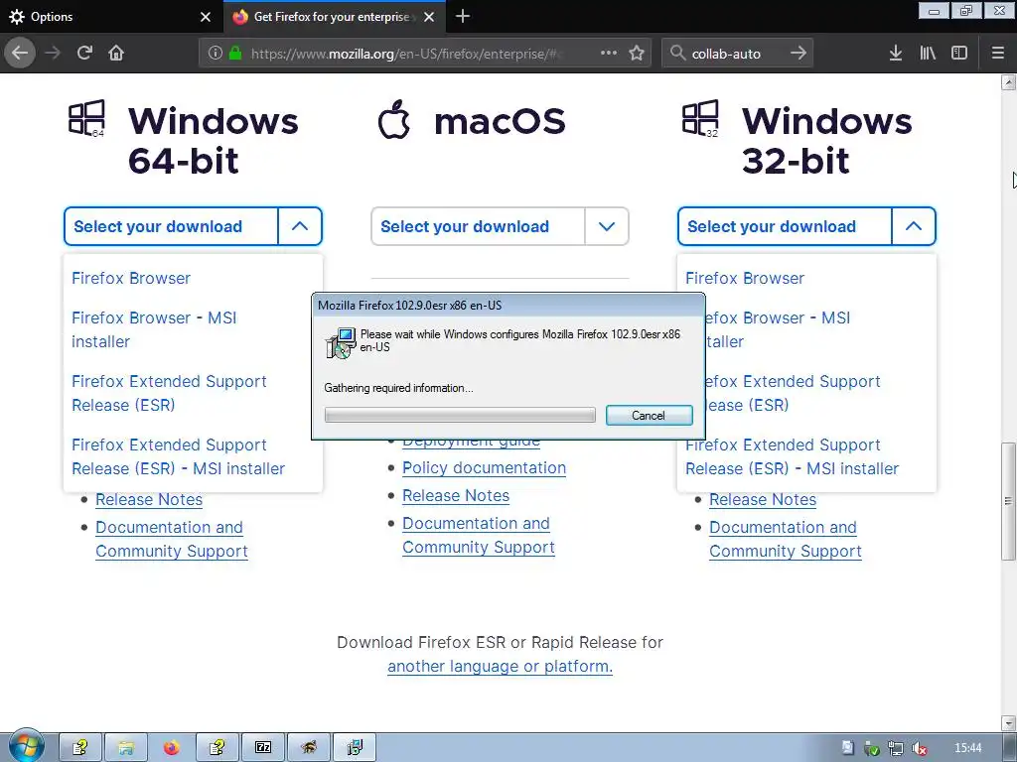Follow the another language or platform link
Screen dimensions: 1017x762
pyautogui.click(x=501, y=666)
